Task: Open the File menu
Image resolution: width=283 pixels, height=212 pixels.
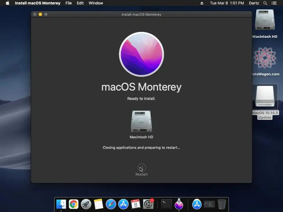Action: click(x=69, y=3)
